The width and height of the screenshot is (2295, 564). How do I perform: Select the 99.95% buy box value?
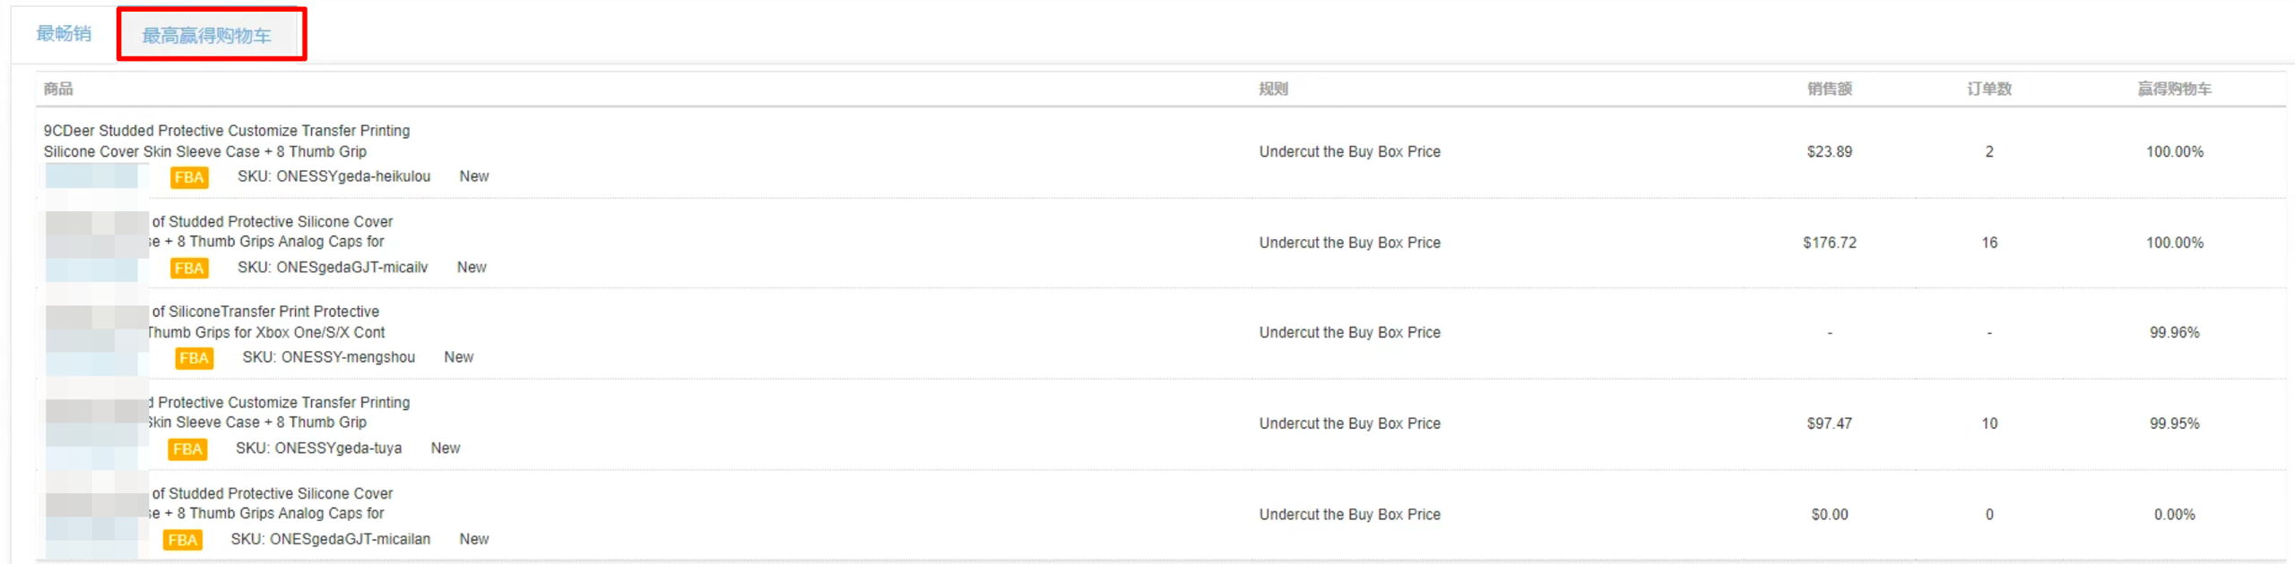click(x=2174, y=423)
